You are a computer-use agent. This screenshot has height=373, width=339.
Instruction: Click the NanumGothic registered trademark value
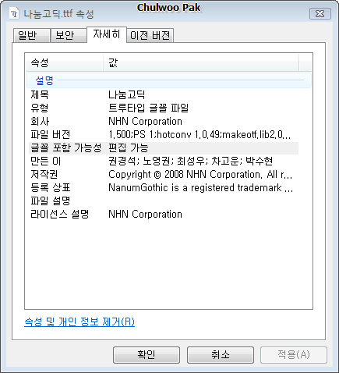[x=200, y=187]
